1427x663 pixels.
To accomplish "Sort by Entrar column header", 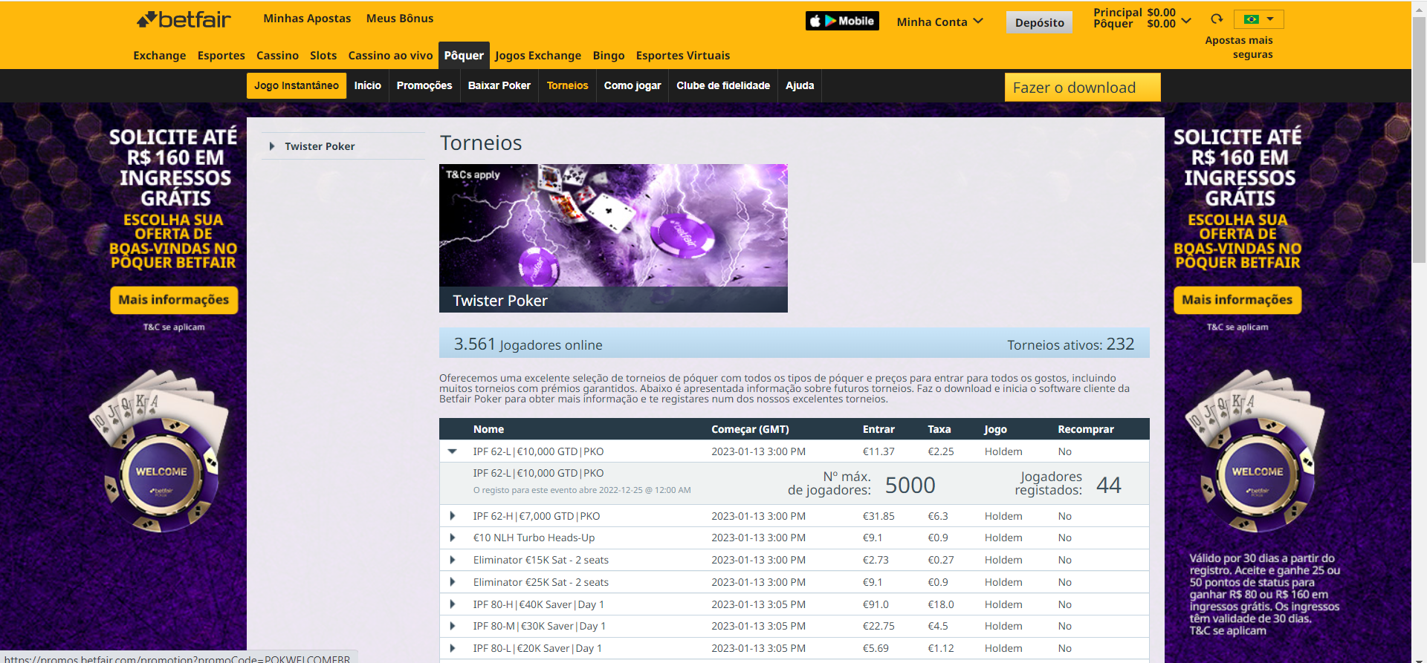I will click(x=878, y=429).
